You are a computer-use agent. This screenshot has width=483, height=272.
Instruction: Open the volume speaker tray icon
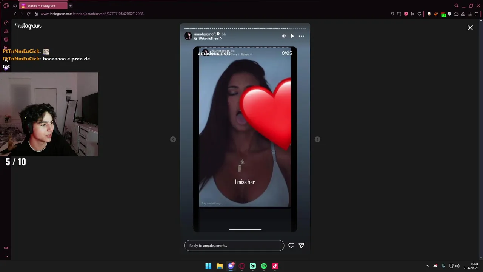pos(457,266)
